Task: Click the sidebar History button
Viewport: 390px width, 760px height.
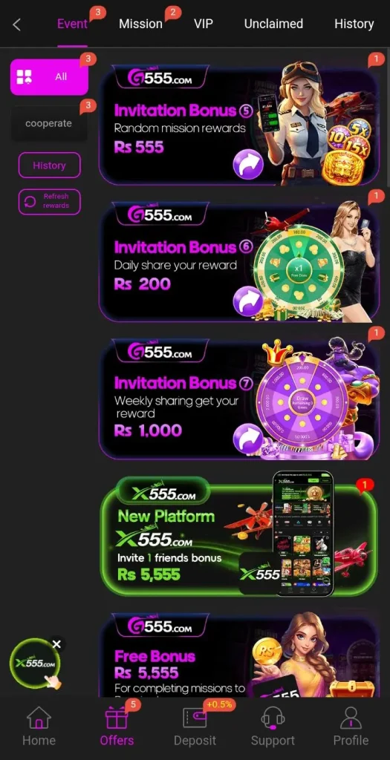Action: (50, 166)
